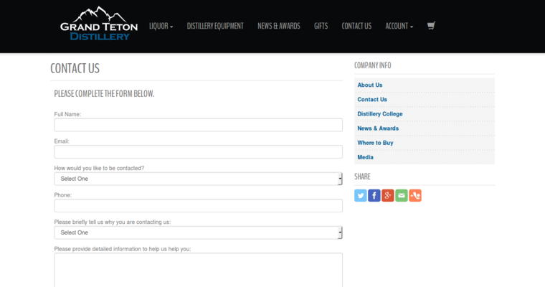Open the contact method dropdown
This screenshot has width=545, height=287.
(x=198, y=179)
